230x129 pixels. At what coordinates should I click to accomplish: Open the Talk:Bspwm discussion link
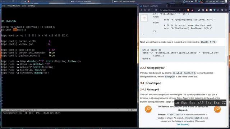click(183, 124)
